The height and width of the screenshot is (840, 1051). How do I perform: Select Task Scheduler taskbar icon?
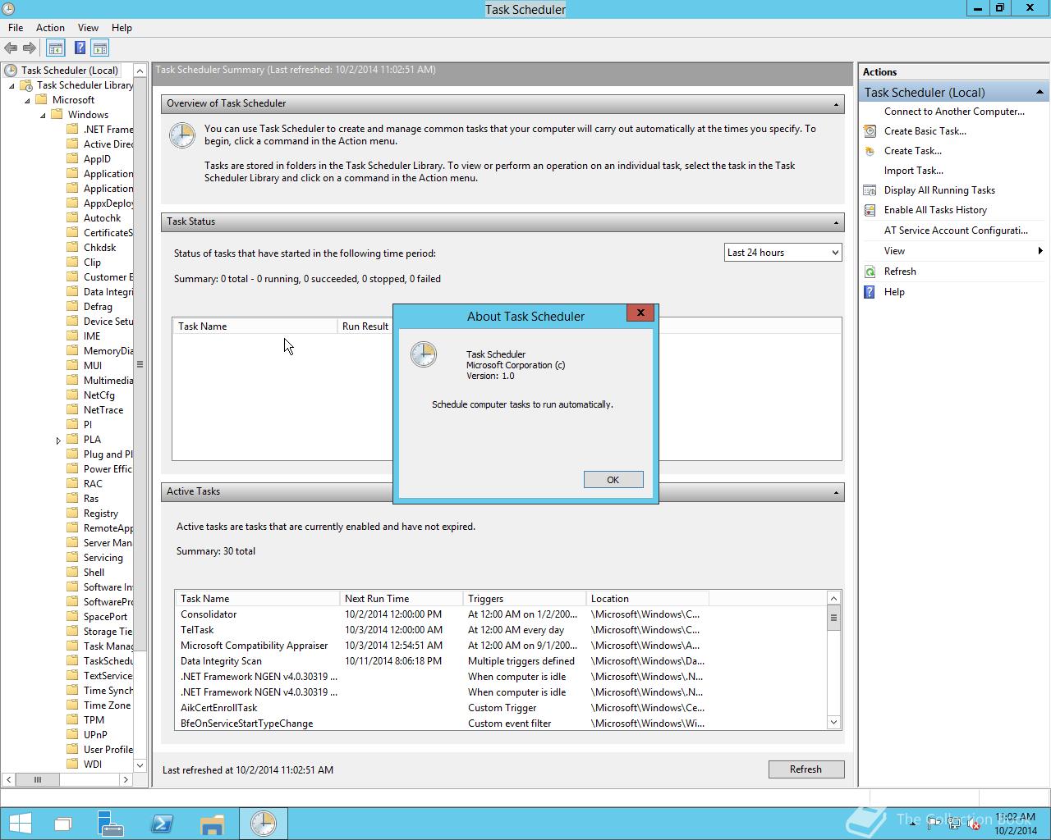(x=264, y=823)
